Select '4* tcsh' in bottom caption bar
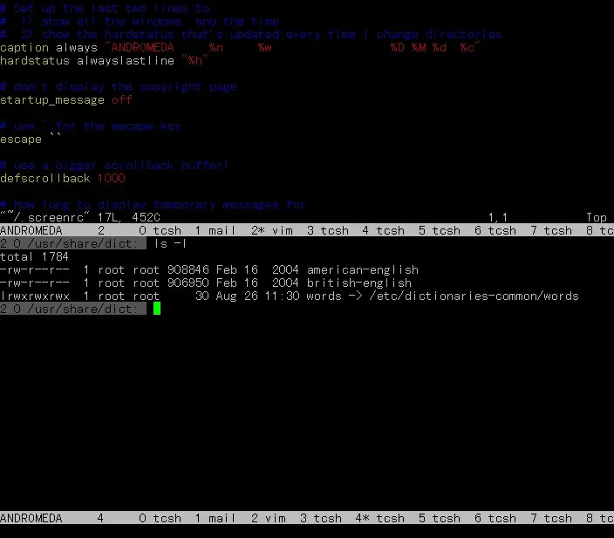 point(380,519)
